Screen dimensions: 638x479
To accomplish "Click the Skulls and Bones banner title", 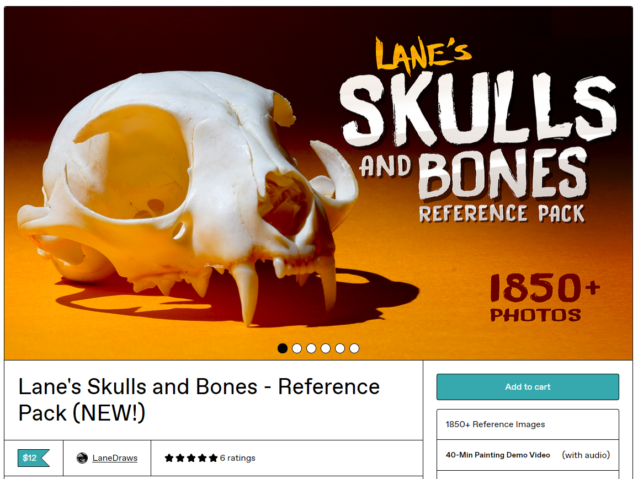I will pyautogui.click(x=478, y=130).
